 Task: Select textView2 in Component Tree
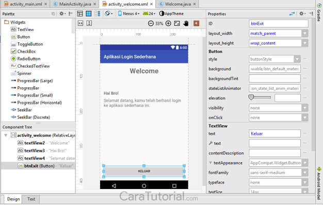43,143
